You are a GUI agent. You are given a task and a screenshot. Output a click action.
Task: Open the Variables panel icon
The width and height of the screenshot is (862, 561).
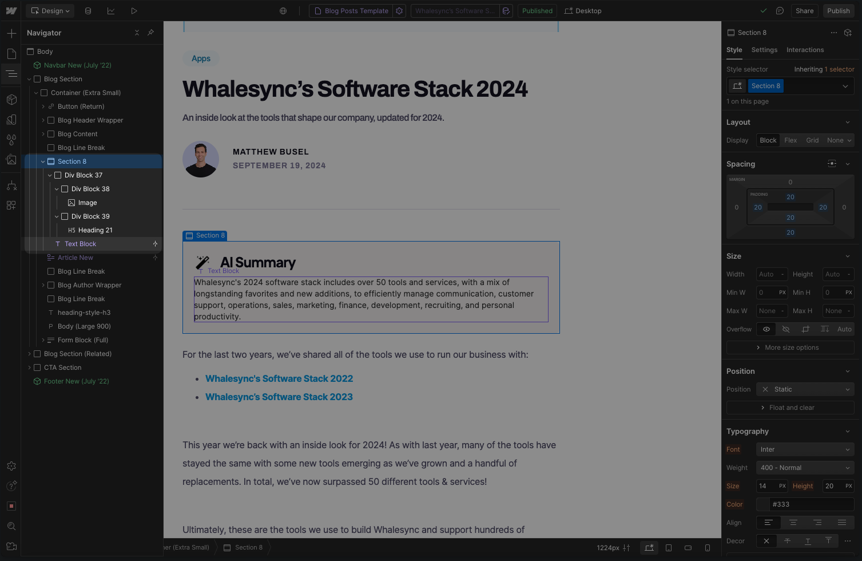click(11, 120)
